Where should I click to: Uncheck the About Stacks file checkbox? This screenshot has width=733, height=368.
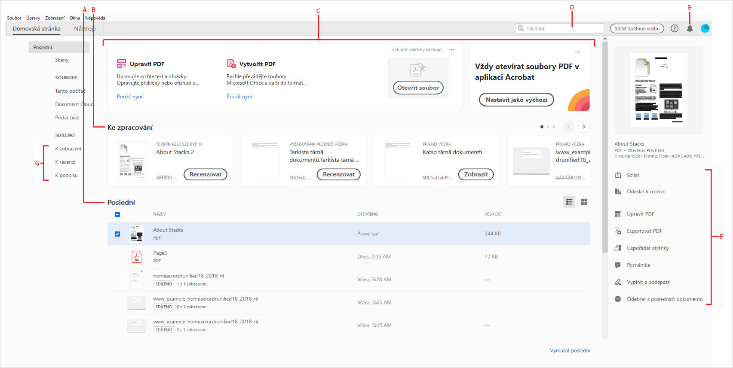click(117, 234)
